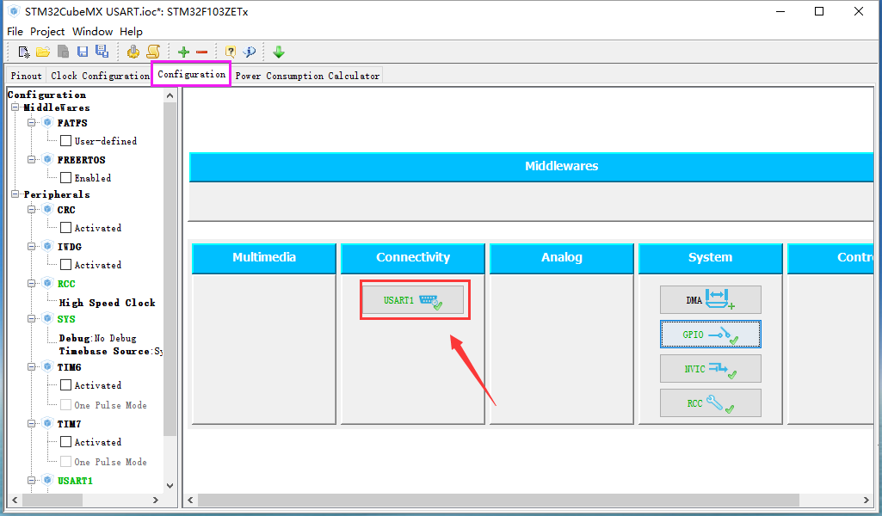The width and height of the screenshot is (882, 516).
Task: Check TIM6 One Pulse Mode box
Action: [65, 405]
